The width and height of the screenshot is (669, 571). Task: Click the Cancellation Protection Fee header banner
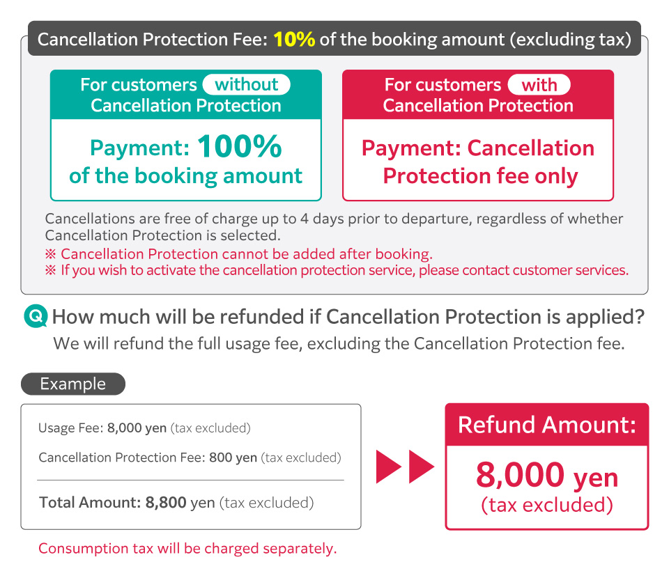[x=334, y=39]
